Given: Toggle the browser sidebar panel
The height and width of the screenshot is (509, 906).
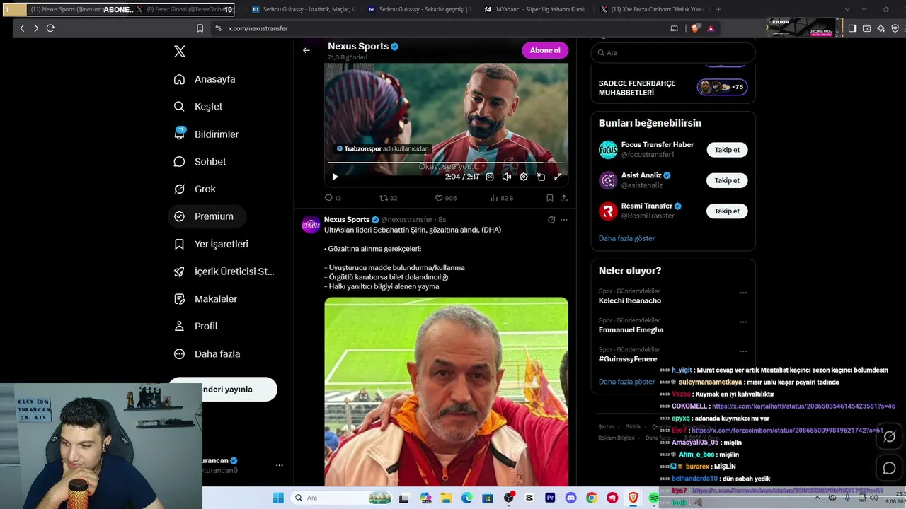Looking at the screenshot, I should coord(852,28).
